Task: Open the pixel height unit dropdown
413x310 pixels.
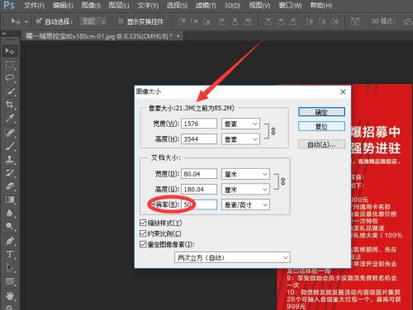Action: (x=240, y=139)
